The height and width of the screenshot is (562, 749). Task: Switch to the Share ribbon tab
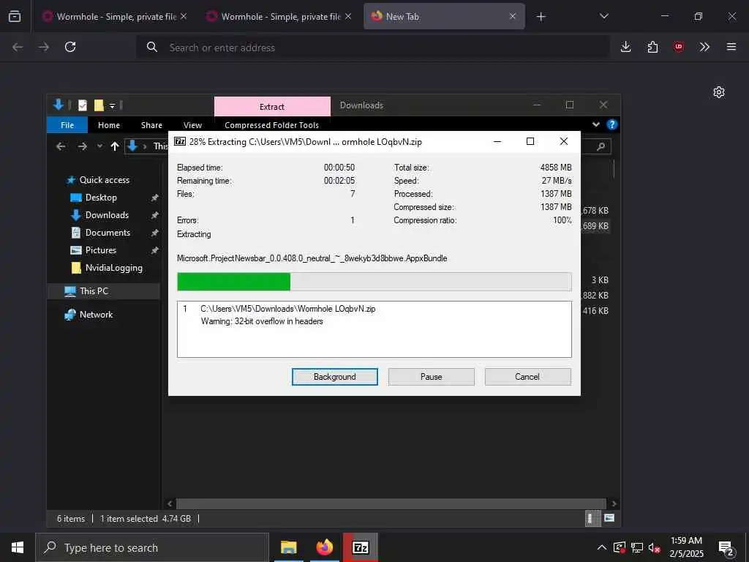point(151,124)
